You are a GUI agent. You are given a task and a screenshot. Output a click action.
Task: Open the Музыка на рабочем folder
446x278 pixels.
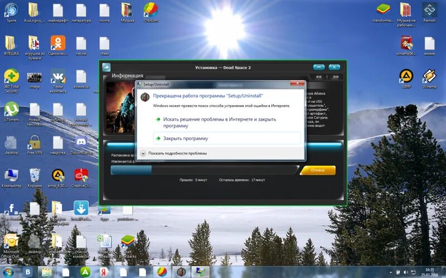click(x=406, y=14)
